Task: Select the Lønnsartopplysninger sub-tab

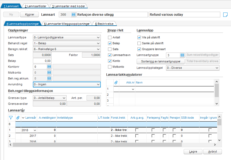Action: click(22, 24)
